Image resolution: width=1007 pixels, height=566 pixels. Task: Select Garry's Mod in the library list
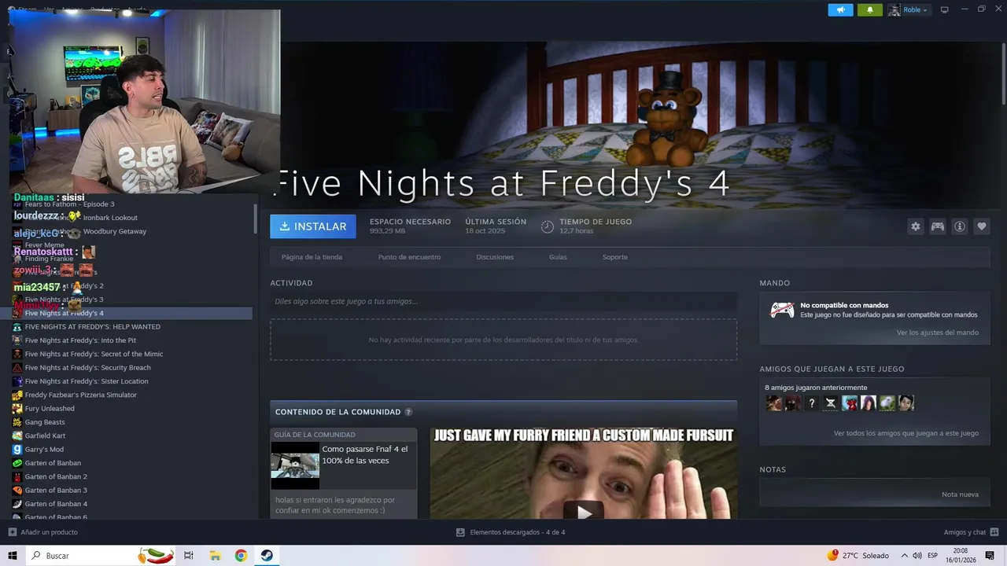[44, 449]
